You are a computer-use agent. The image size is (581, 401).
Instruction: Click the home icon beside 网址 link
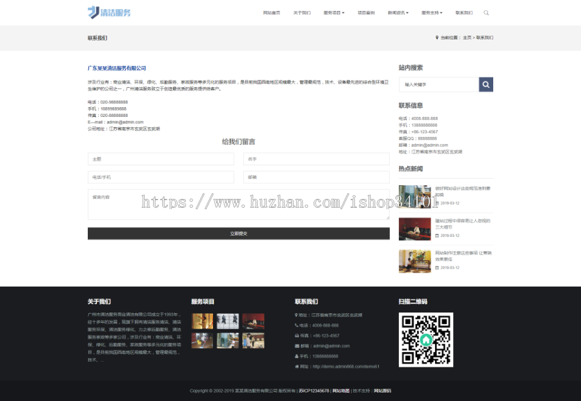point(297,366)
